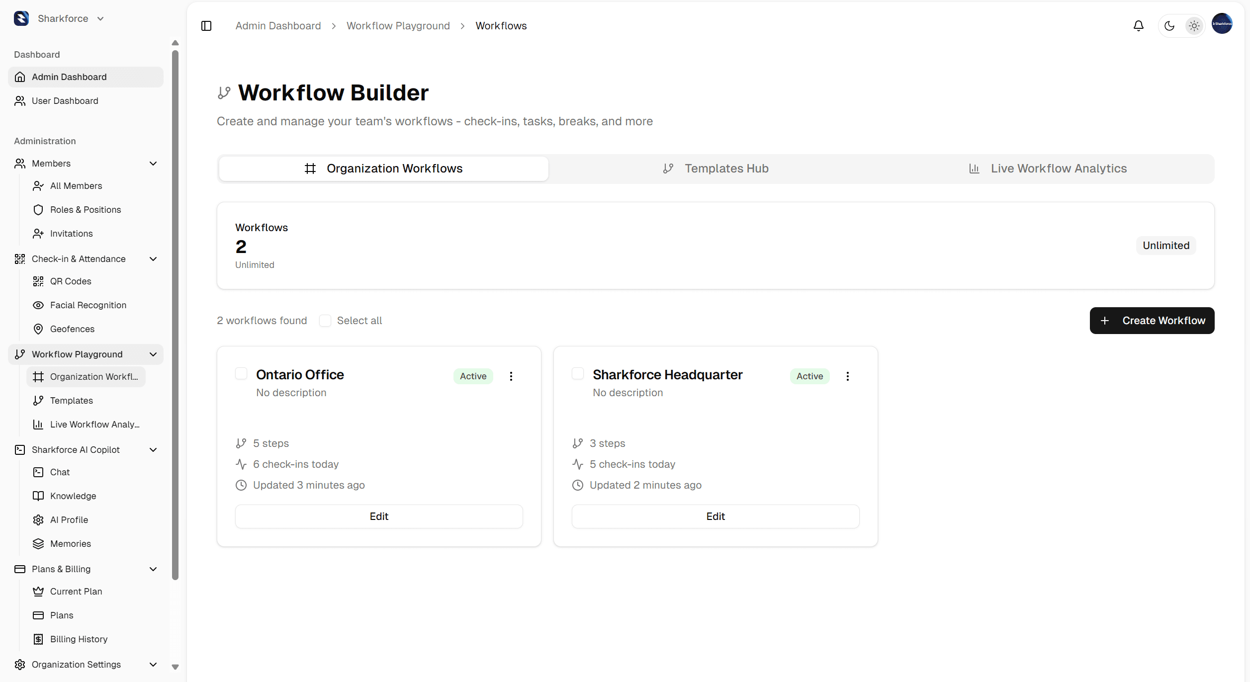Click the Organization Settings gear icon
Viewport: 1250px width, 682px height.
pyautogui.click(x=20, y=665)
